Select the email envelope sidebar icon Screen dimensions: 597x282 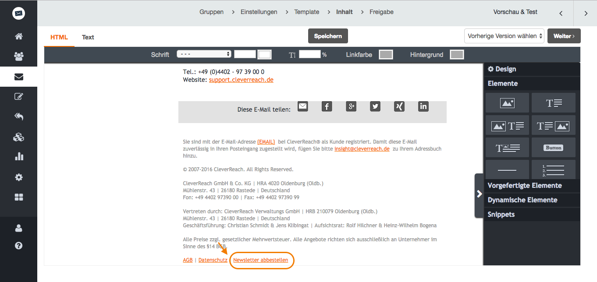[x=18, y=77]
